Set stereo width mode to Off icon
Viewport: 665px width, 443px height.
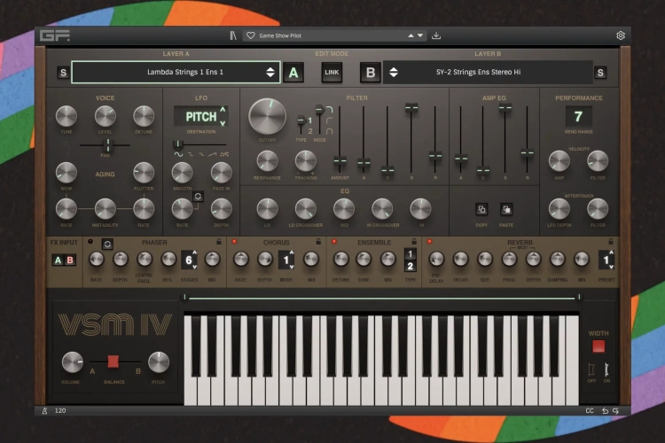coord(591,369)
